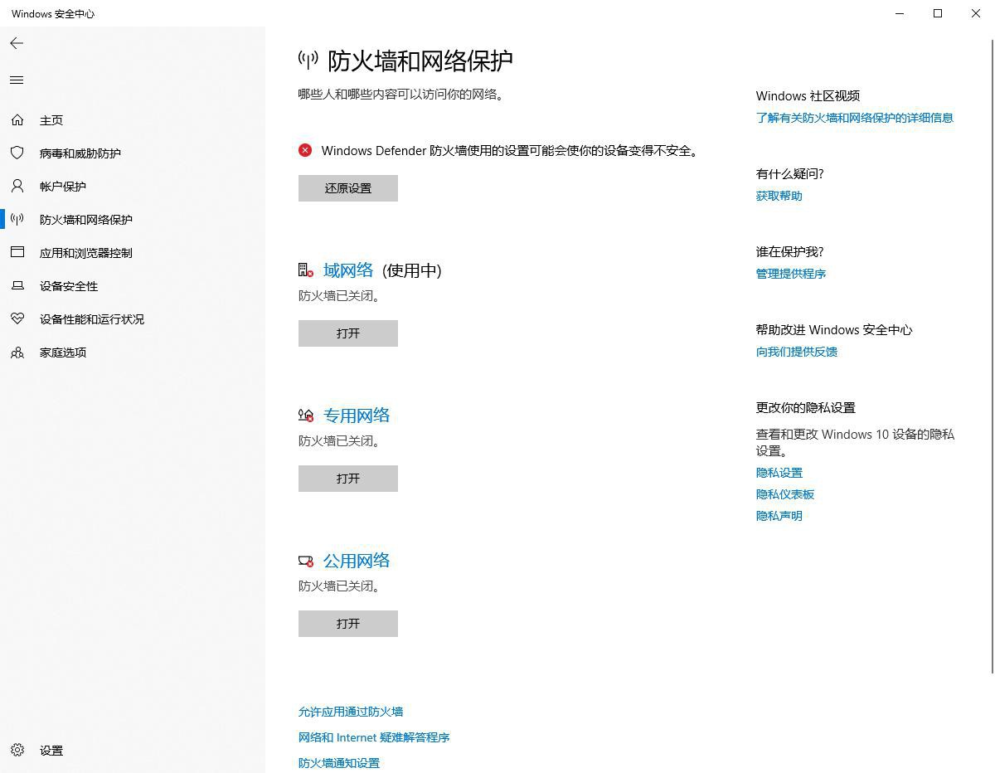Click 防火墙通知设置 link
995x773 pixels.
(339, 763)
